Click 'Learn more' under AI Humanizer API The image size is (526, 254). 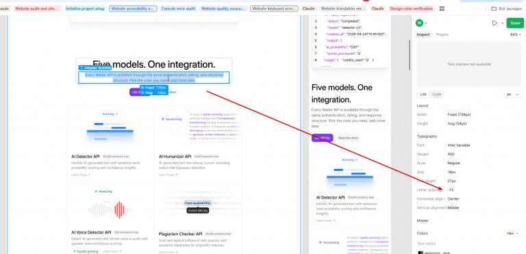[x=168, y=175]
